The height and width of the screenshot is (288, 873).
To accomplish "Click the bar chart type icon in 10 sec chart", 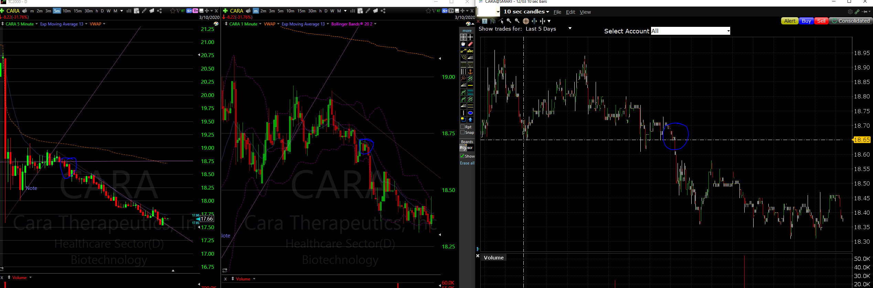I will (493, 21).
